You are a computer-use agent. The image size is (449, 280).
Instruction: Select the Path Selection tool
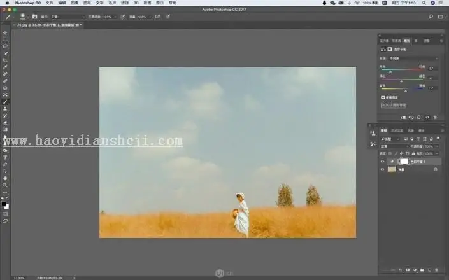pos(5,171)
